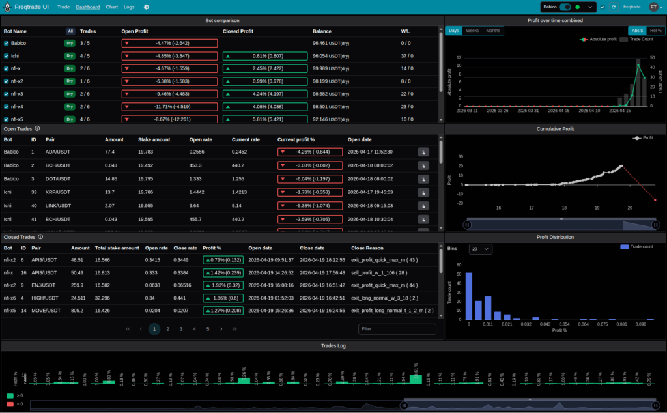Screen dimensions: 667x413
Task: Show Closed Trades info icon
Action: coord(40,237)
